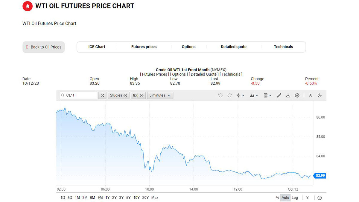Click the Crude Oil WTI 1st Front Month title
Image resolution: width=359 pixels, height=202 pixels.
[x=183, y=70]
